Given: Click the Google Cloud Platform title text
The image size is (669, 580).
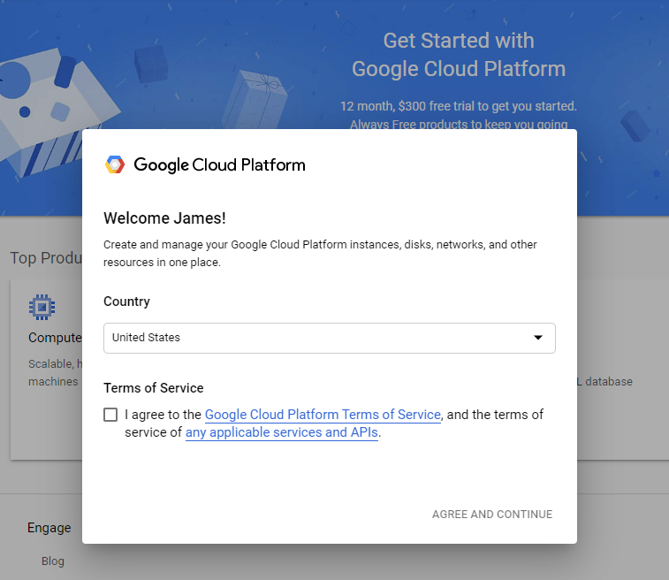Looking at the screenshot, I should coord(220,164).
